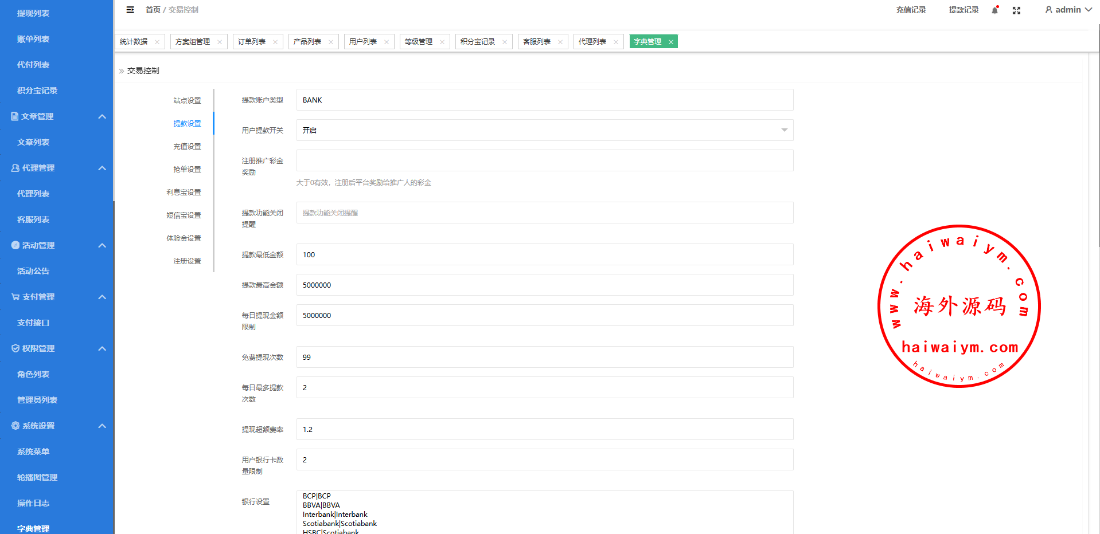Close the 代理列表 tab
This screenshot has width=1100, height=534.
616,42
